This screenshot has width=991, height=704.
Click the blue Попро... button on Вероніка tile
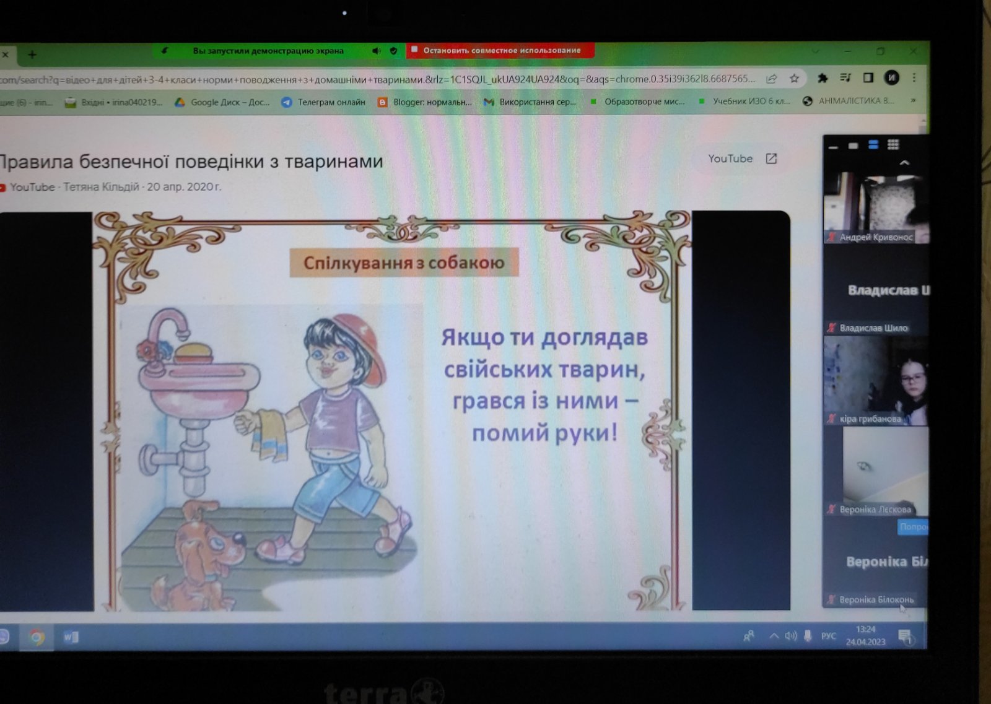pyautogui.click(x=913, y=527)
